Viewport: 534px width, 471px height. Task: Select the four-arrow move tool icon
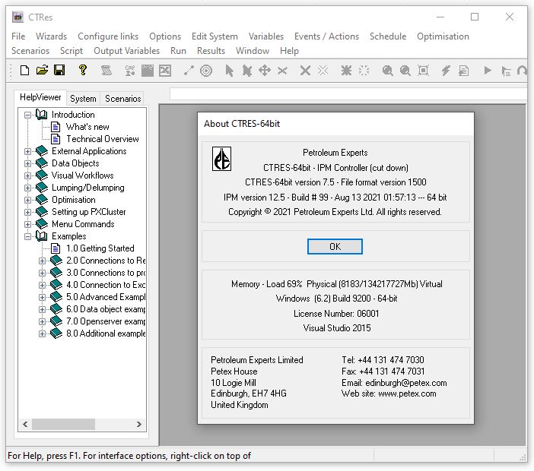(x=265, y=71)
